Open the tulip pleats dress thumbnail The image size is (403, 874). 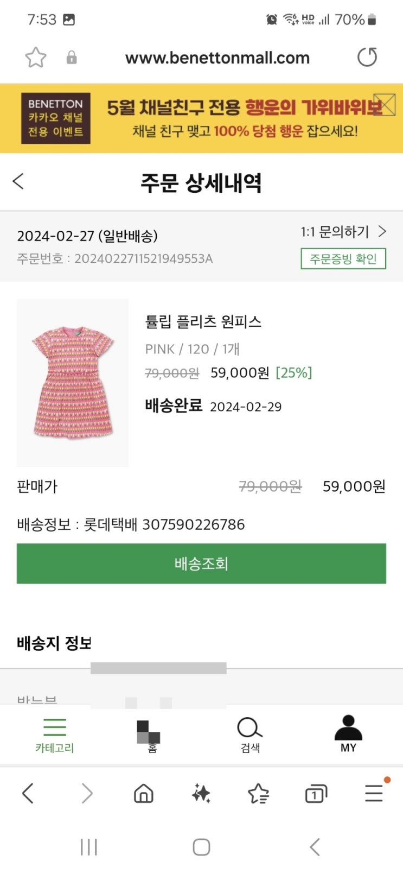tap(73, 383)
